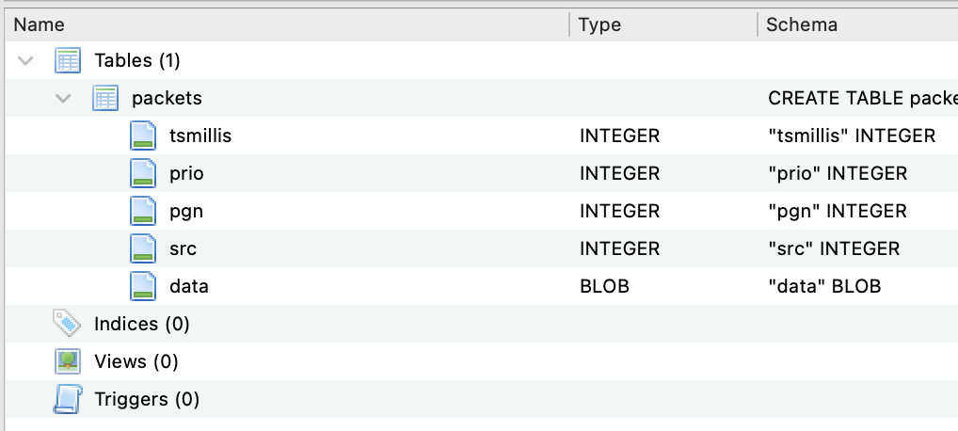
Task: Click the src column field icon
Action: click(143, 248)
